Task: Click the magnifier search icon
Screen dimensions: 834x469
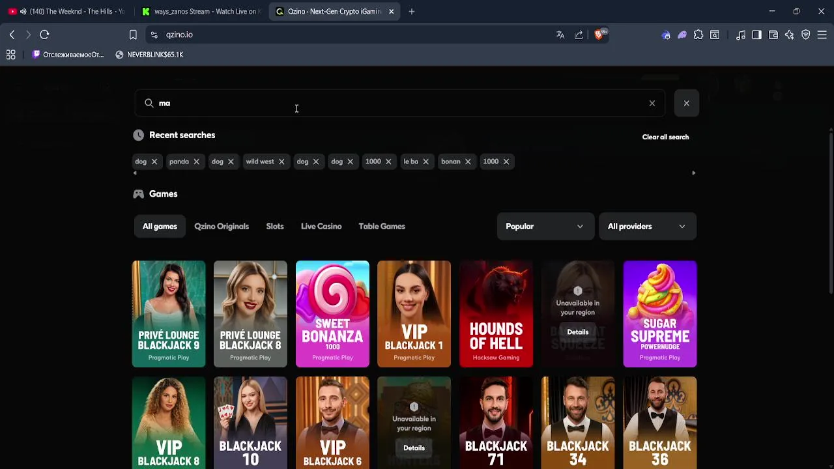Action: 149,103
